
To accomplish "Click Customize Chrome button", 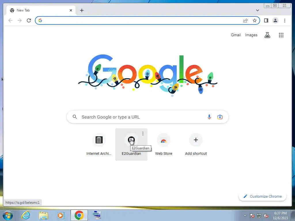I will (262, 196).
